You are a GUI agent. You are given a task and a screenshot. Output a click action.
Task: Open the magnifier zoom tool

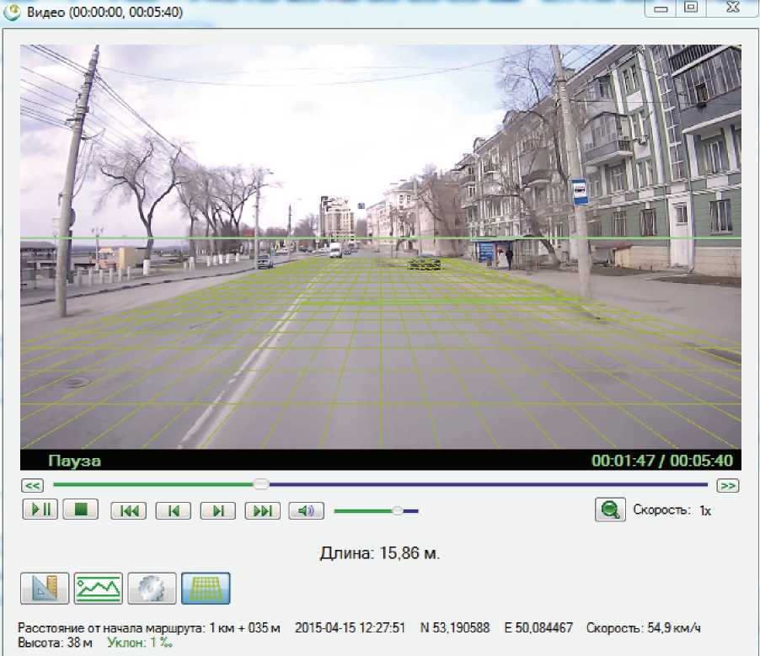[608, 509]
